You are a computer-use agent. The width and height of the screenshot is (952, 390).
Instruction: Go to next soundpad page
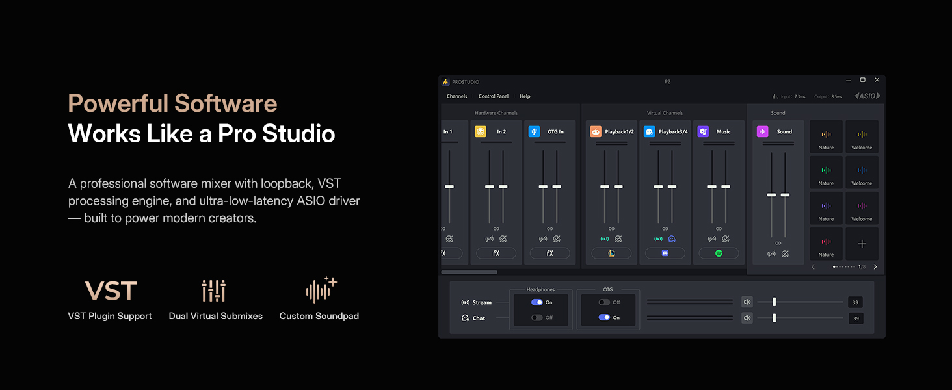tap(875, 267)
